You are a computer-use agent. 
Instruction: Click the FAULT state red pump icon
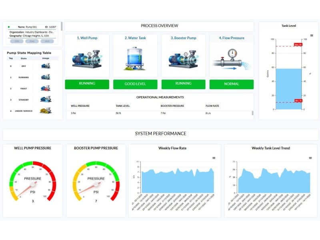point(46,88)
